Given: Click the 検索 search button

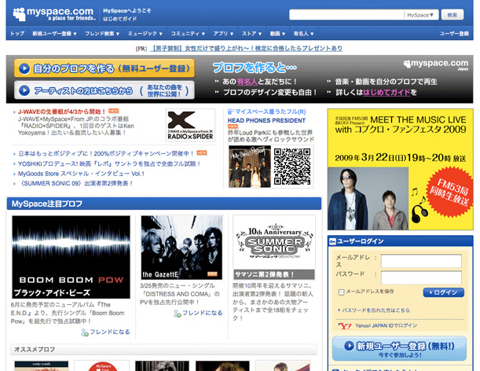Looking at the screenshot, I should pos(453,15).
